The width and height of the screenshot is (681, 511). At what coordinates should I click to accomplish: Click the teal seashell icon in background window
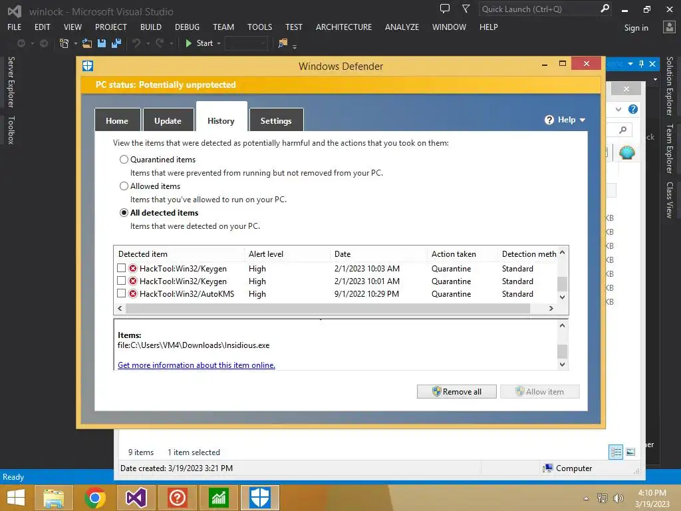(626, 152)
